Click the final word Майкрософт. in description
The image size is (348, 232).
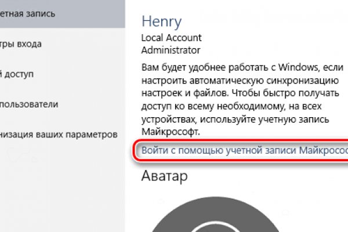(x=172, y=132)
